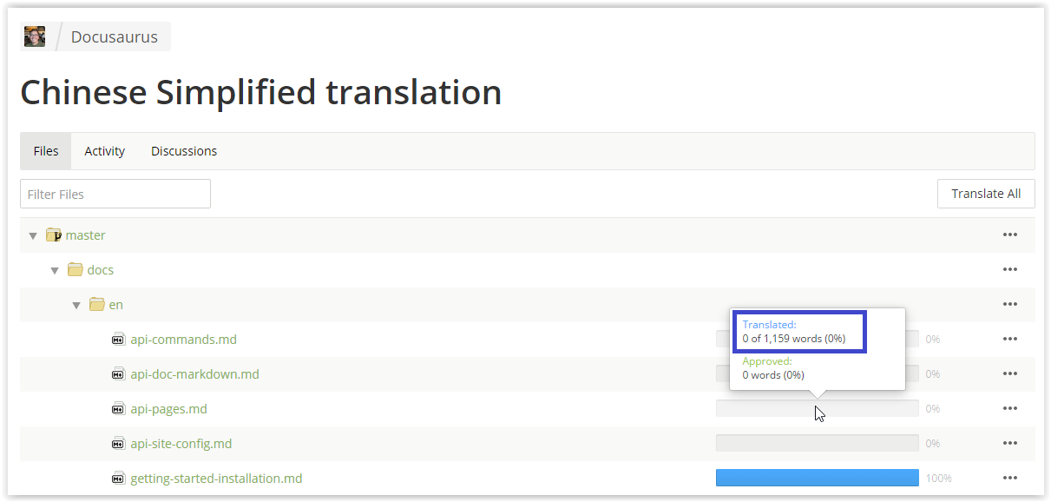Viewport: 1051px width, 502px height.
Task: Select the Files tab
Action: click(x=46, y=151)
